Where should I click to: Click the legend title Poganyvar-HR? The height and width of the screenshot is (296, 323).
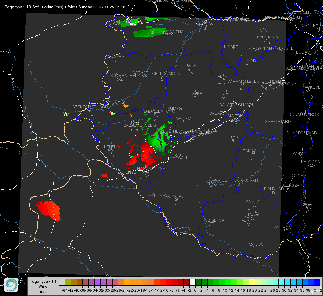pos(43,281)
